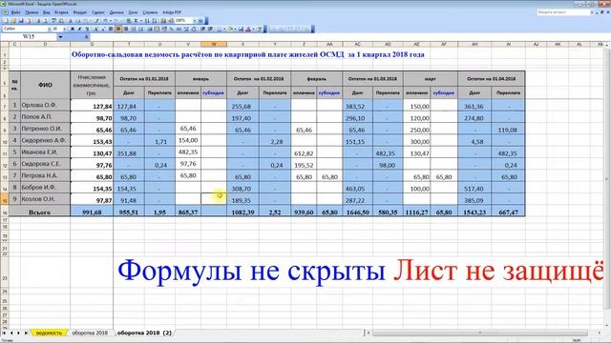611x343 pixels.
Task: Open the Borders dropdown arrow
Action: (x=224, y=29)
